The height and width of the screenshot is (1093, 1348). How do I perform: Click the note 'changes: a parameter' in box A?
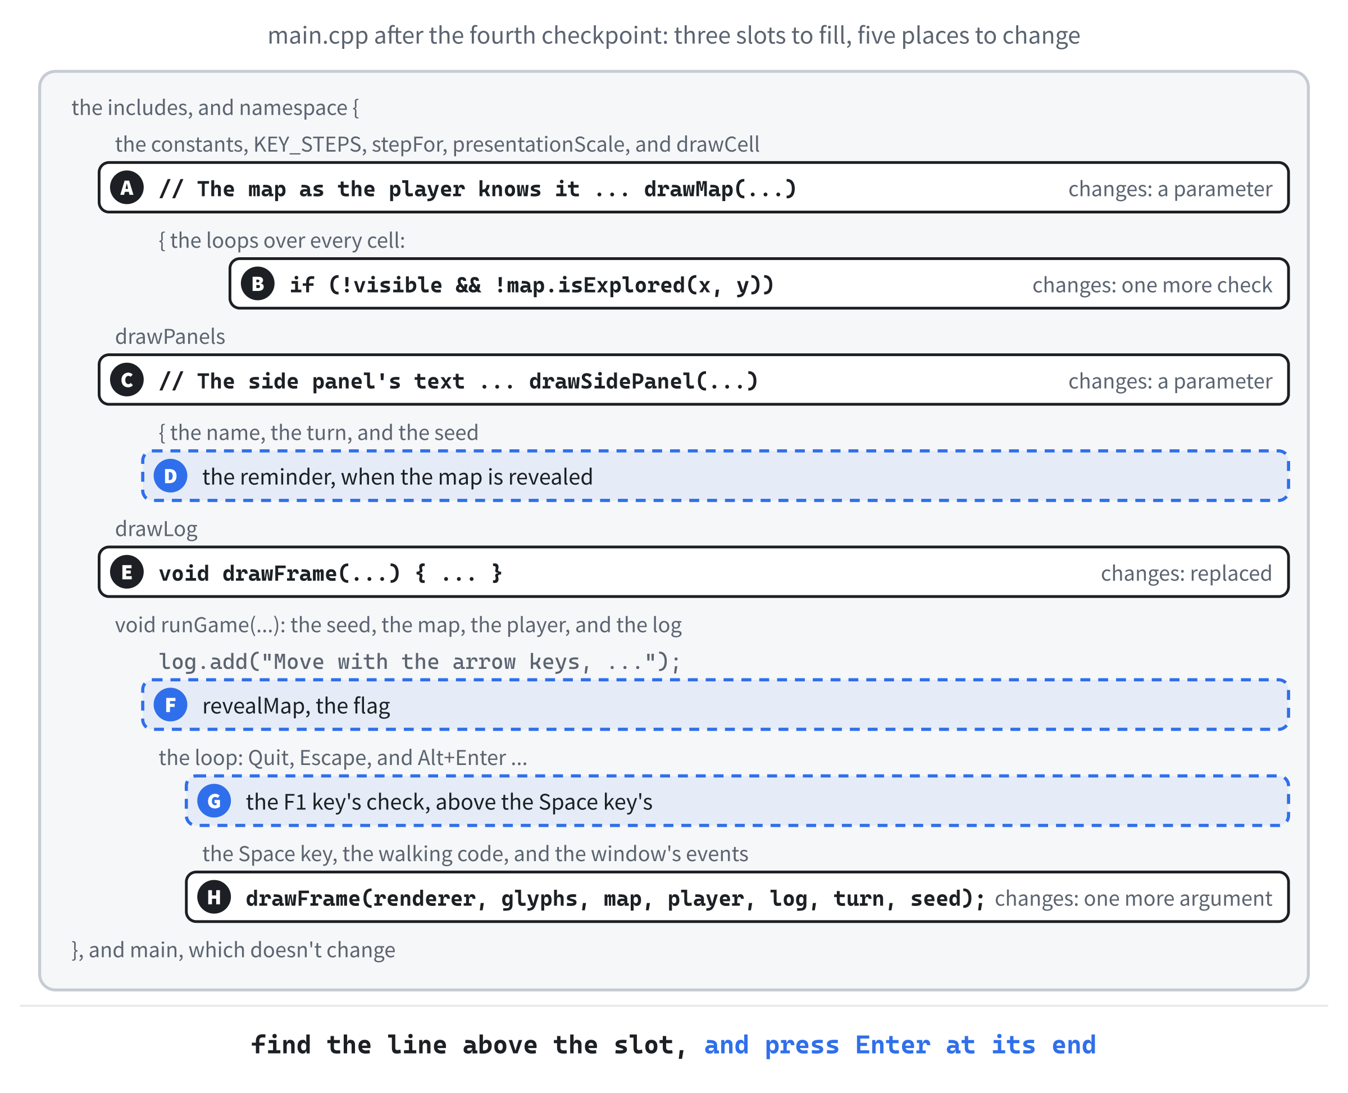pyautogui.click(x=1170, y=189)
